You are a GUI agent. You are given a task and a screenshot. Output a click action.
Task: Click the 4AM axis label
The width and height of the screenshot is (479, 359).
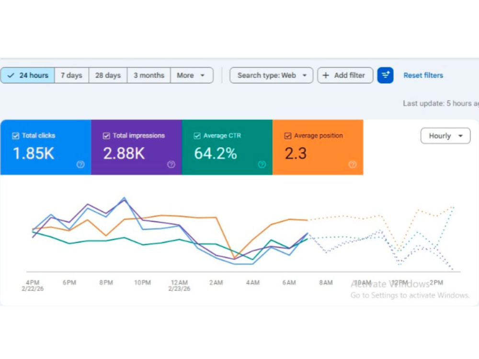252,283
